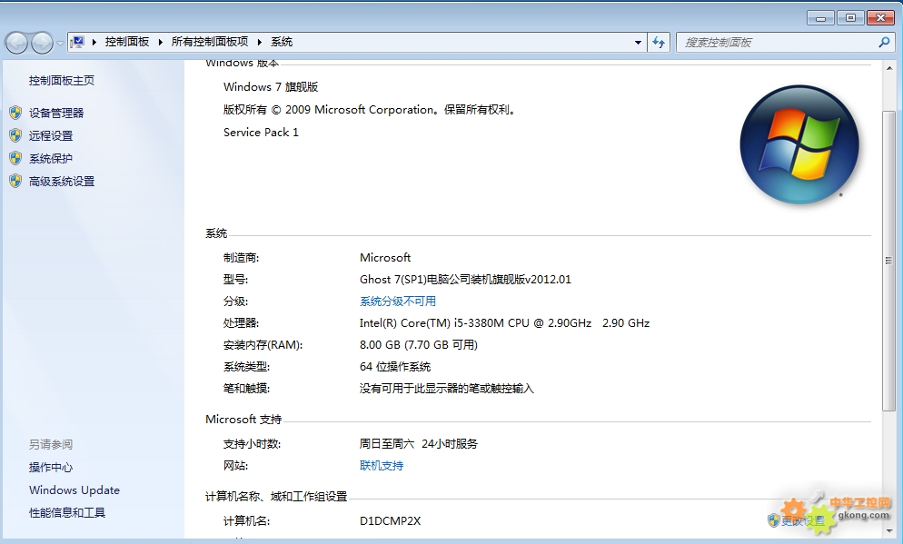This screenshot has height=544, width=903.
Task: Click the Windows 7 logo image
Action: point(799,144)
